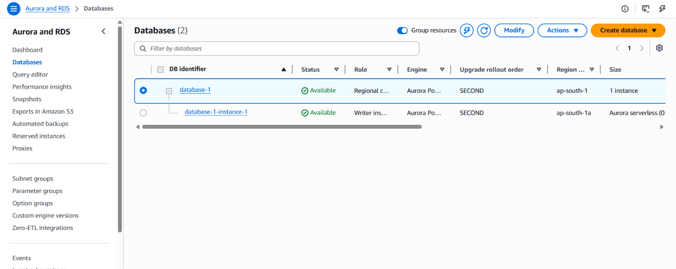Click the table horizontal scrollbar thumb
Viewport: 676px width, 269px height.
click(282, 127)
